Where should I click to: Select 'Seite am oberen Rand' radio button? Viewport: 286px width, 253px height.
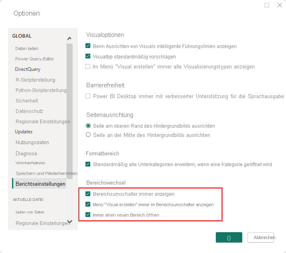88,126
